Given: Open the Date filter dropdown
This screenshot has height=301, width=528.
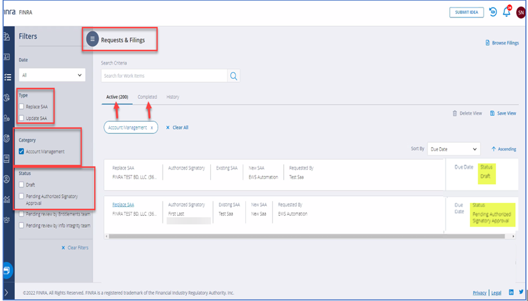Looking at the screenshot, I should (x=52, y=75).
